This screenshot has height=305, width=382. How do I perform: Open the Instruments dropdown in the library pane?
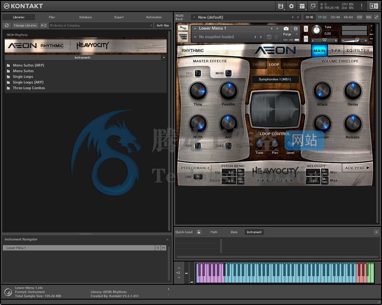click(163, 58)
